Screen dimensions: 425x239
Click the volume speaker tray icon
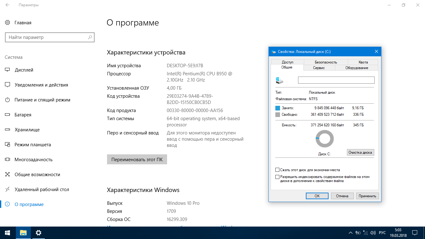tap(373, 233)
